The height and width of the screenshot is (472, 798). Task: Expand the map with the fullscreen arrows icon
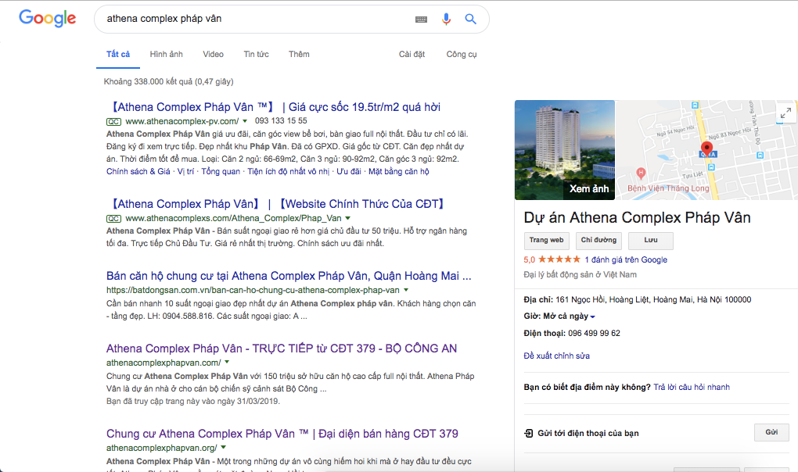(785, 113)
